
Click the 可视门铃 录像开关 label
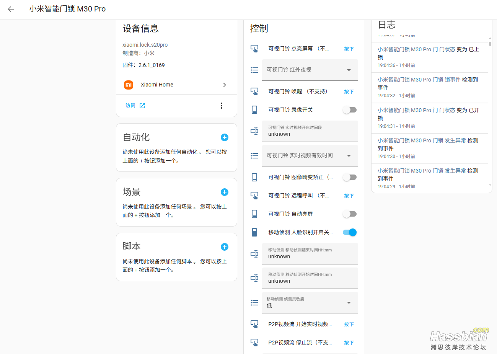pos(290,110)
